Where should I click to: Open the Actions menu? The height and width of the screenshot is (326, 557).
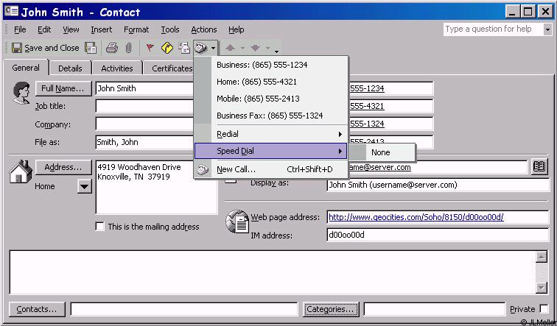203,29
